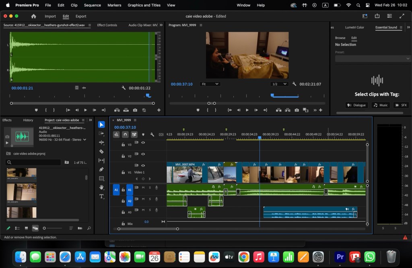This screenshot has width=412, height=268.
Task: Open the Export workspace
Action: [81, 16]
